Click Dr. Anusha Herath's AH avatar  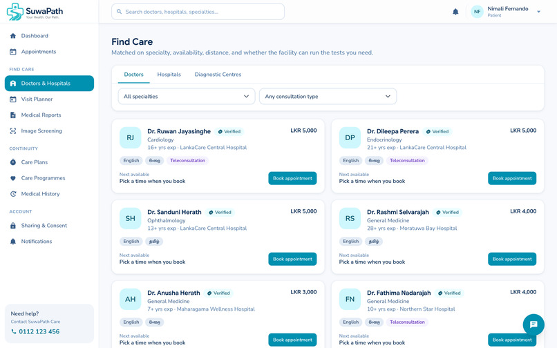[131, 300]
